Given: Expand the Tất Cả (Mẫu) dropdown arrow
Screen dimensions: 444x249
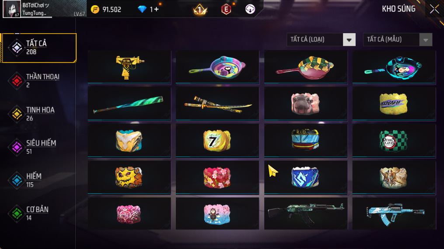Looking at the screenshot, I should (x=426, y=40).
